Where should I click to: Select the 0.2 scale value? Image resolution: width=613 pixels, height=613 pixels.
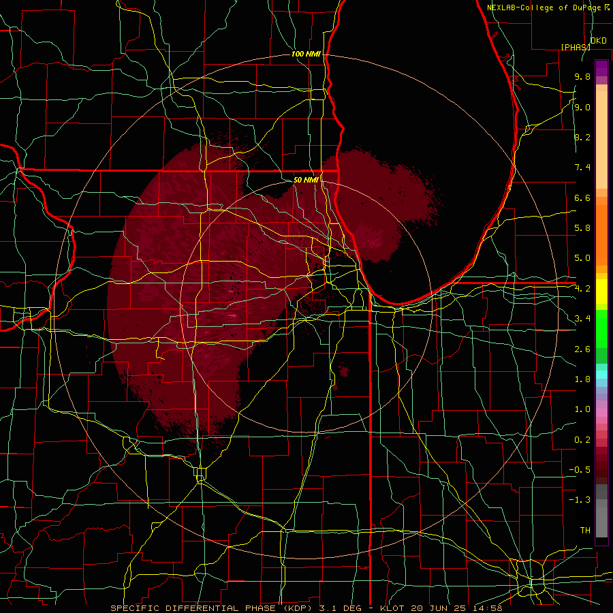(x=582, y=439)
